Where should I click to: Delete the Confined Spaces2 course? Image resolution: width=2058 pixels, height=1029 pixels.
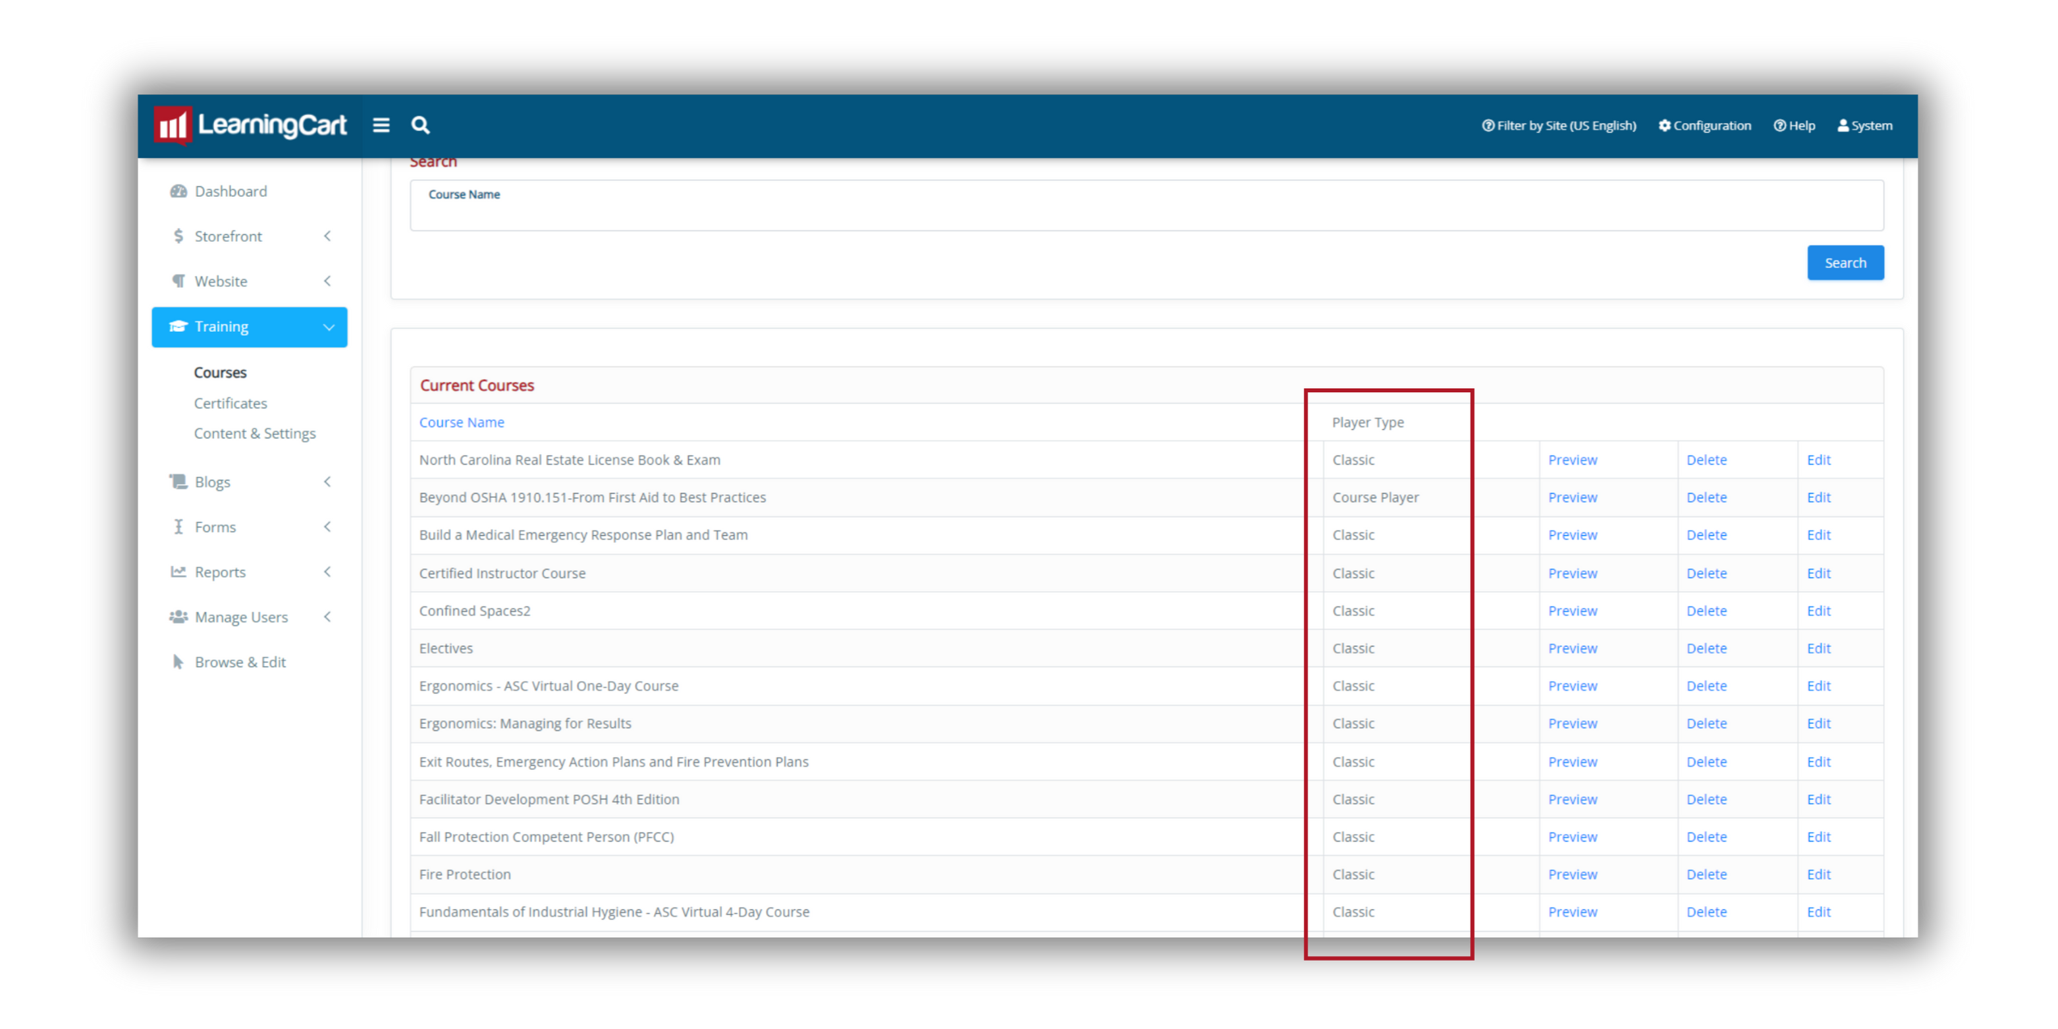1706,611
